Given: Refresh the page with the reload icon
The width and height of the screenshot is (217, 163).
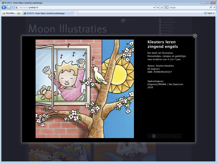Looking at the screenshot, I should [x=158, y=7].
